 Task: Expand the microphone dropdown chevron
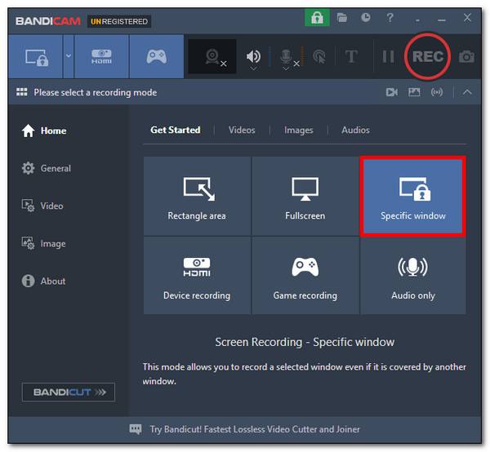[x=286, y=68]
